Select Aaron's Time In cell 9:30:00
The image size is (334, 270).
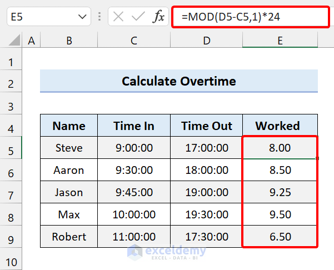pos(134,170)
